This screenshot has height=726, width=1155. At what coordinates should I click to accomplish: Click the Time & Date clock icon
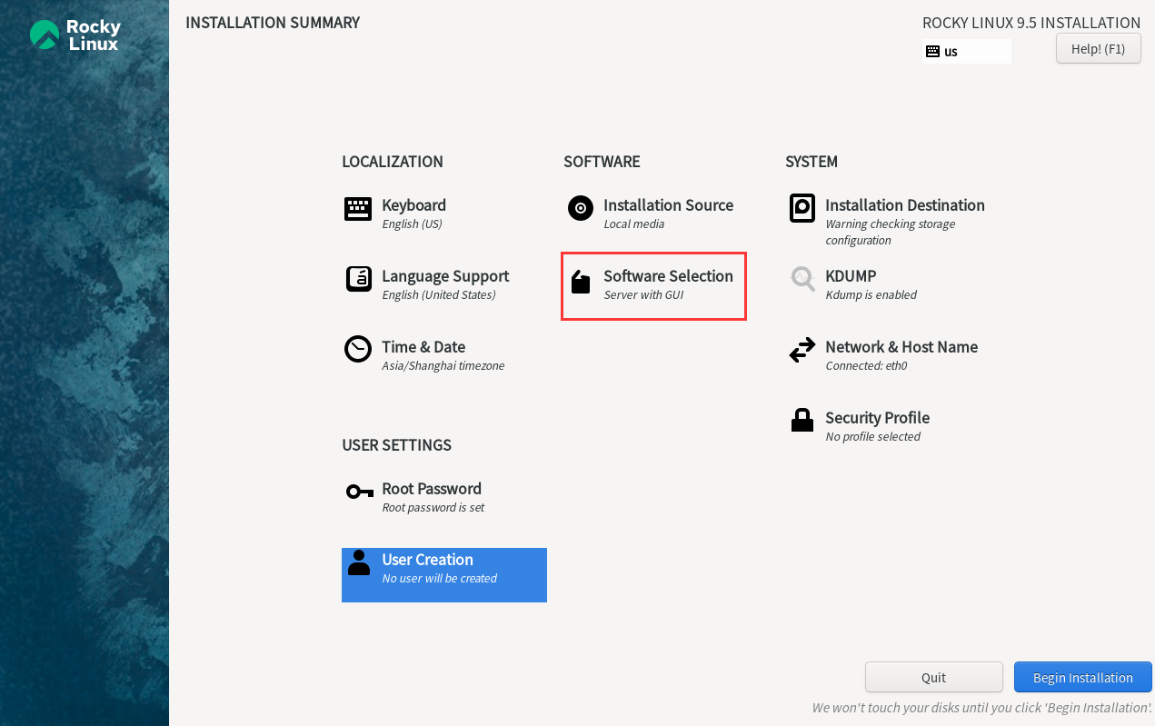tap(358, 349)
